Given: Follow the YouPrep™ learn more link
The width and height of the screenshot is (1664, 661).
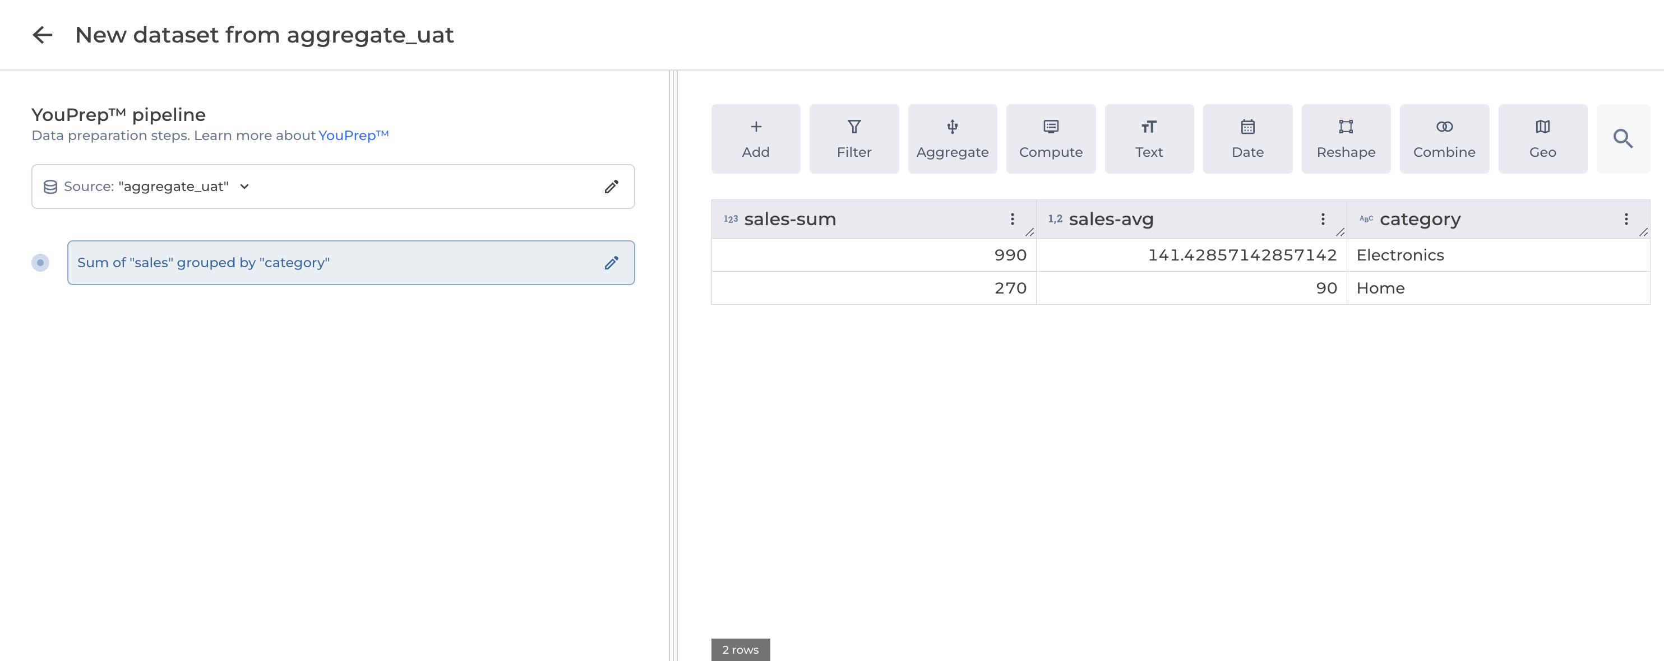Looking at the screenshot, I should pyautogui.click(x=353, y=136).
